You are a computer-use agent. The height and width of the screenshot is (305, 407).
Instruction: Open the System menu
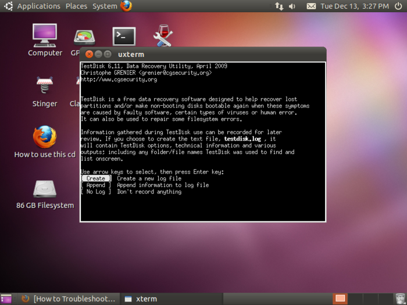tap(105, 6)
